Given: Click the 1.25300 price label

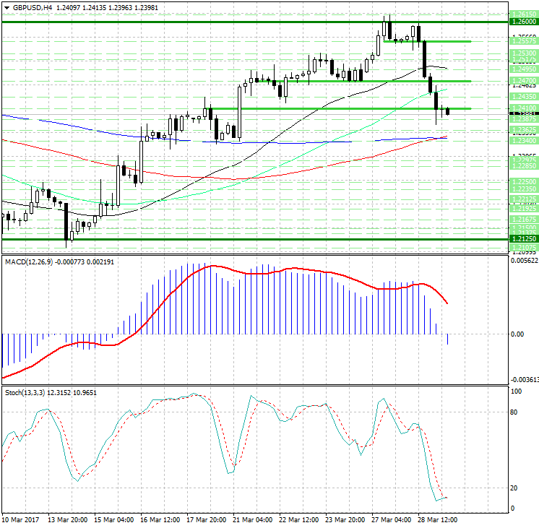Looking at the screenshot, I should [x=524, y=53].
